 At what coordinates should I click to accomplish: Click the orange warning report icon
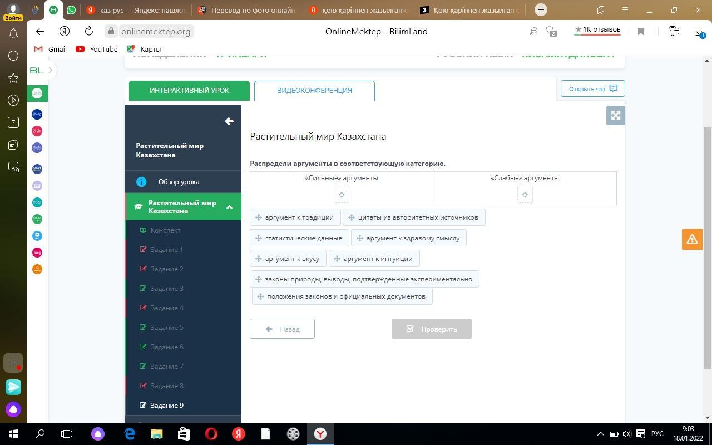coord(692,239)
